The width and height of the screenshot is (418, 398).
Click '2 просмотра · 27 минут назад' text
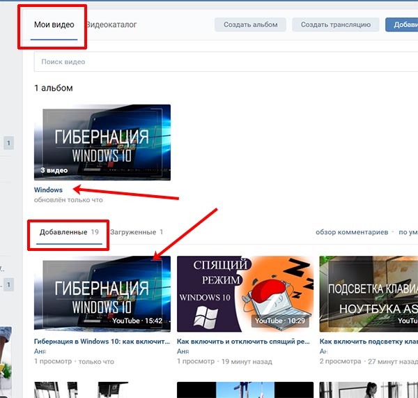tap(369, 362)
